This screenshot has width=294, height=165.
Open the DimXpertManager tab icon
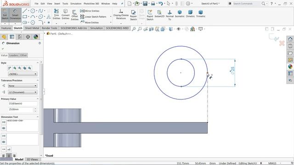point(28,37)
